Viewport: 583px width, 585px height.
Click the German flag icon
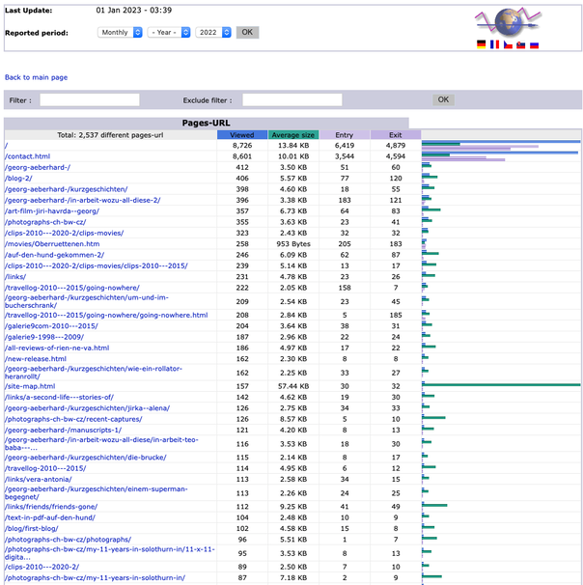pyautogui.click(x=482, y=44)
